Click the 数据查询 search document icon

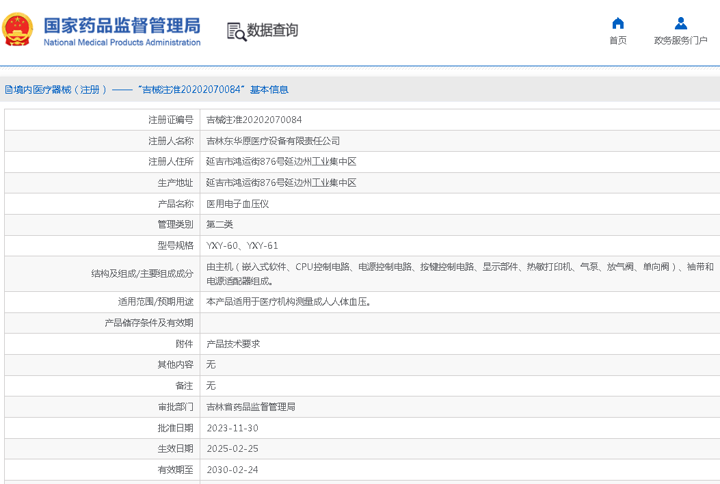tap(237, 31)
